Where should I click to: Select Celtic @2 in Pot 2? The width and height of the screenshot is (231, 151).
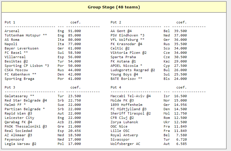(120, 48)
